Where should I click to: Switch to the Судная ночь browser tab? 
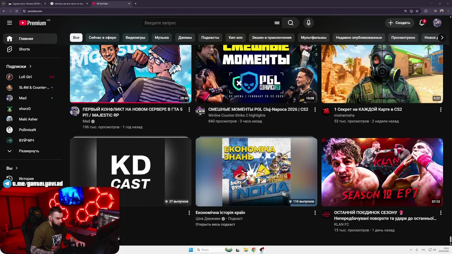coord(26,4)
